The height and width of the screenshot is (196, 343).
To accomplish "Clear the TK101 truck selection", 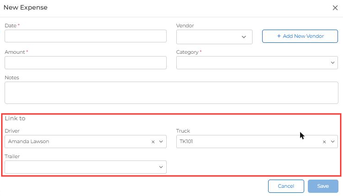I will [x=324, y=142].
